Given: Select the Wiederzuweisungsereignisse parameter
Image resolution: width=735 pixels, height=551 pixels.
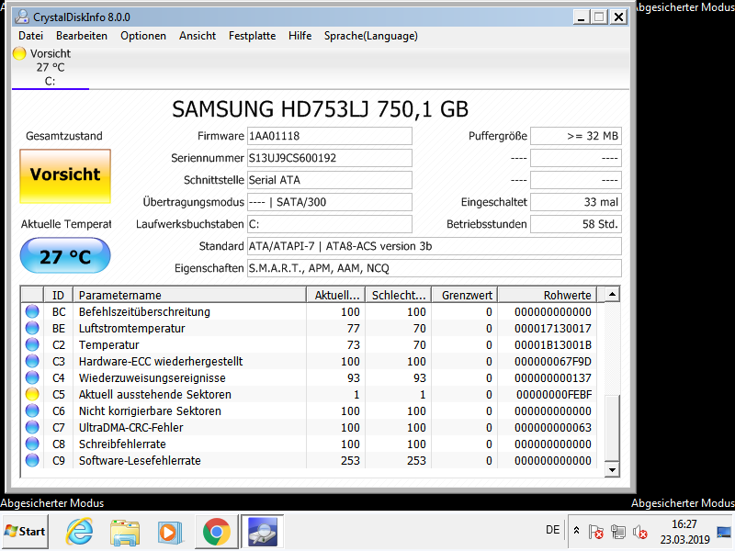Looking at the screenshot, I should (152, 378).
